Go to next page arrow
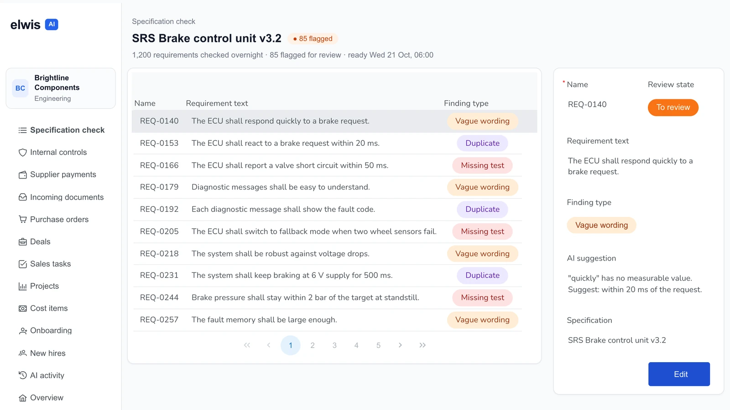 (x=400, y=345)
